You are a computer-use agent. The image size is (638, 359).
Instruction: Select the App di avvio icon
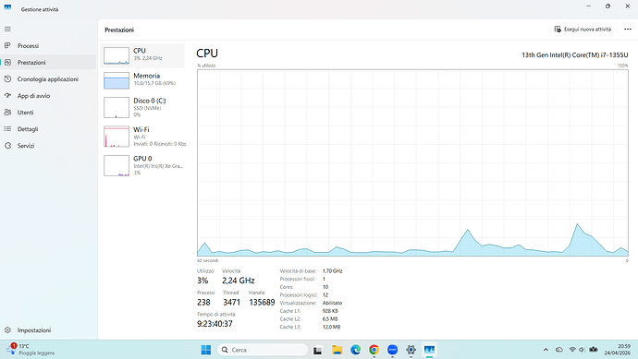pos(7,95)
